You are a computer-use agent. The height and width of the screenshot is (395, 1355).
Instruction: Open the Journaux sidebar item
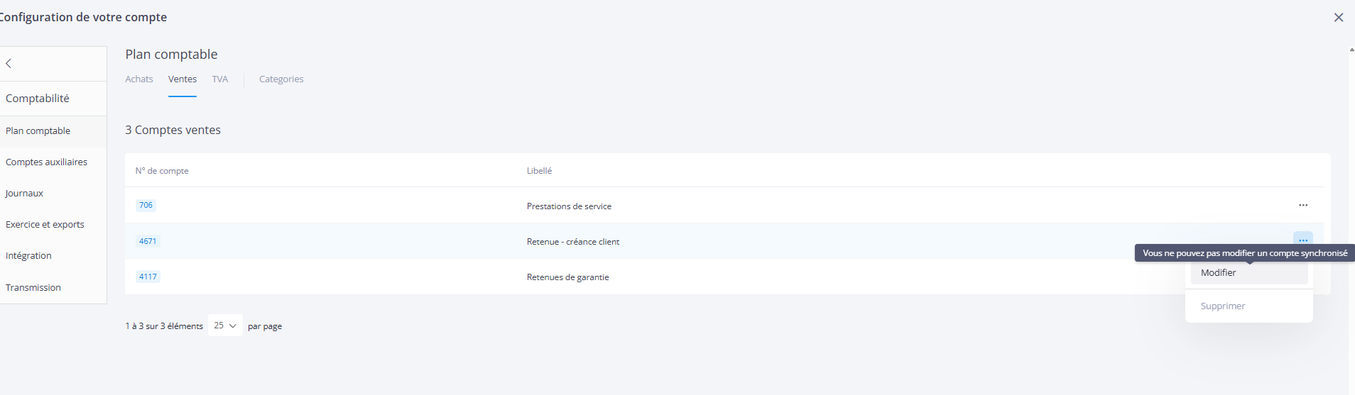click(x=25, y=194)
